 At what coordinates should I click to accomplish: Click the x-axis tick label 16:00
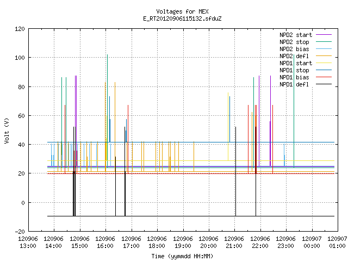click(x=105, y=246)
